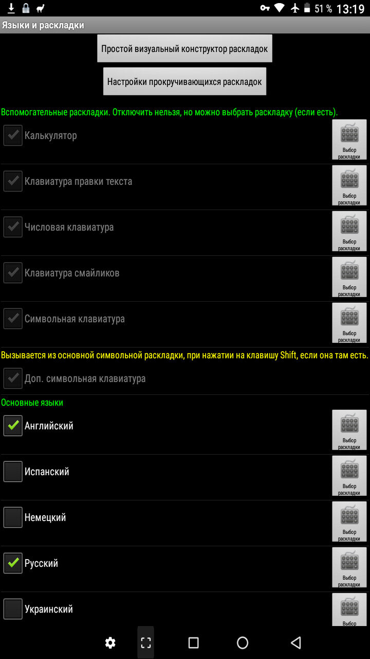Choose layout for Немецкий language
Screen dimensions: 370x659
click(349, 522)
